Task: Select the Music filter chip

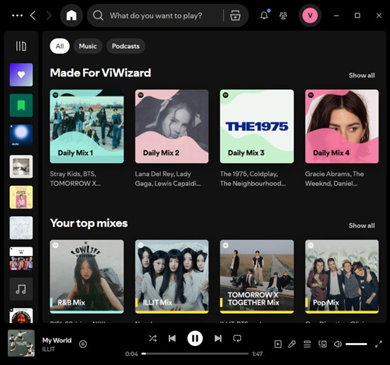Action: tap(88, 46)
